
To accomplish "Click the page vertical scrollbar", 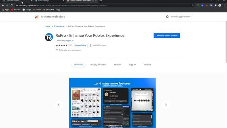I will (x=226, y=42).
